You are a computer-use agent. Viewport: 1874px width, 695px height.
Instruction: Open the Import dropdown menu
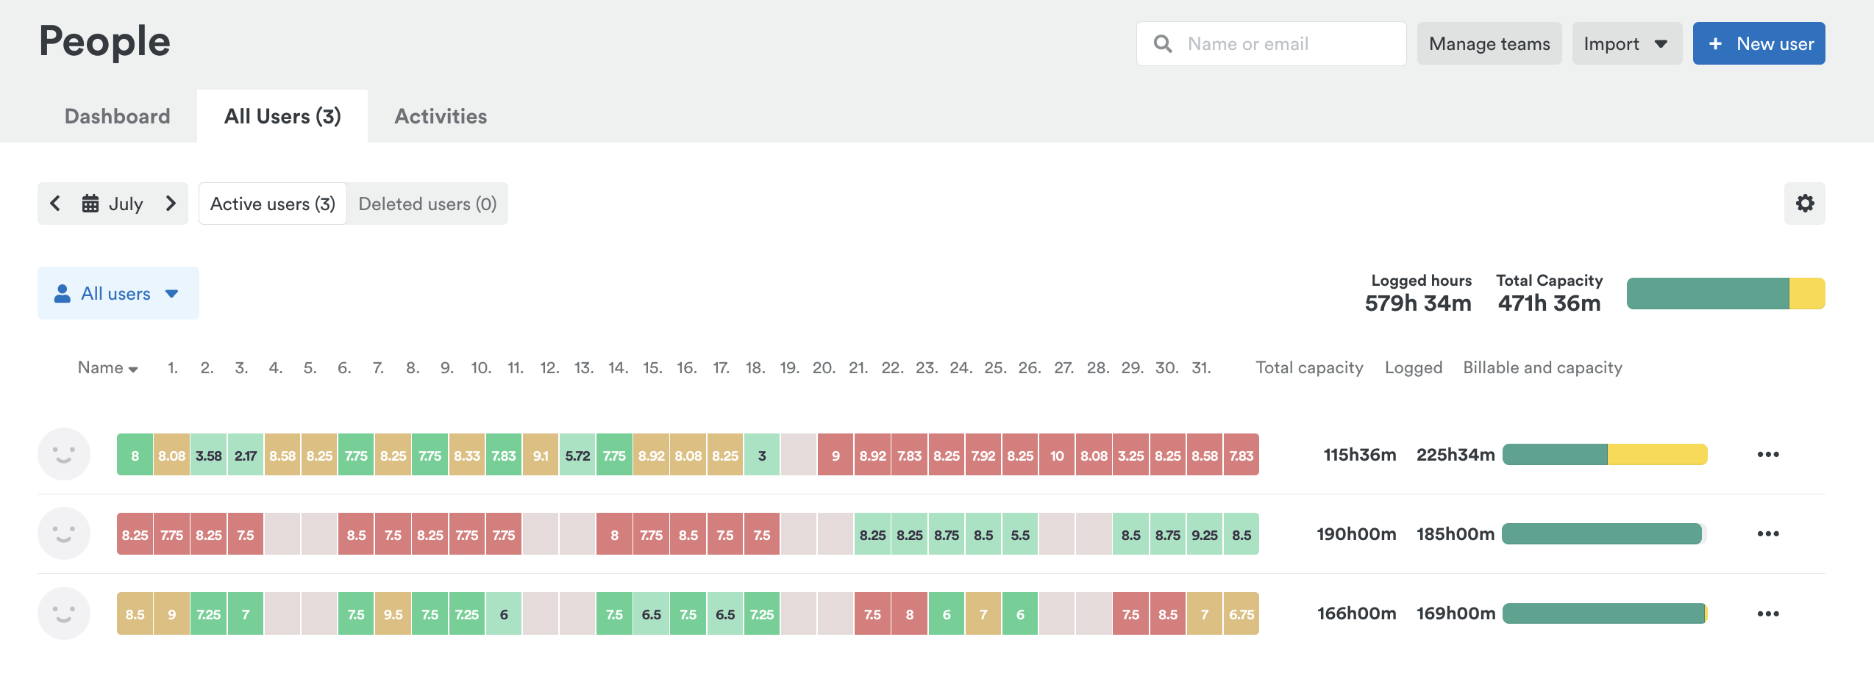click(1626, 44)
